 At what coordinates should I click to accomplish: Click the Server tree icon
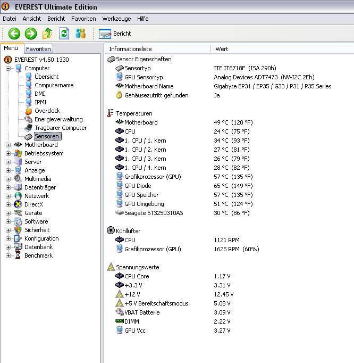click(x=18, y=162)
